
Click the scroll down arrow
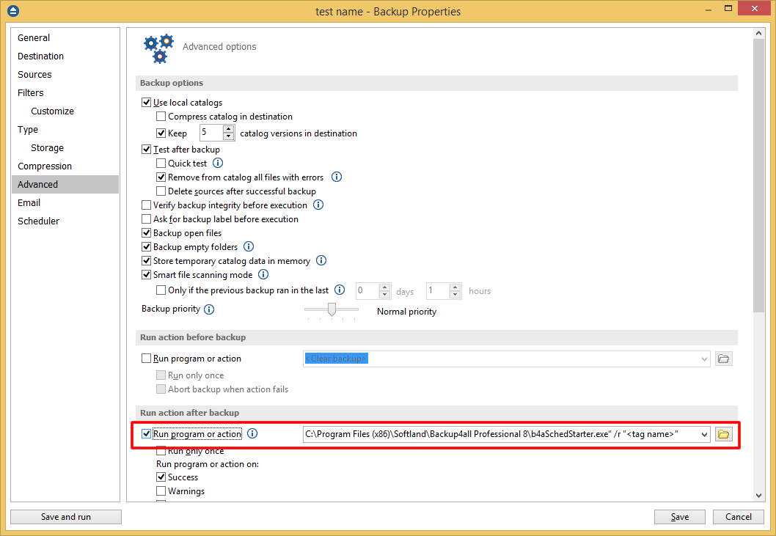point(758,496)
